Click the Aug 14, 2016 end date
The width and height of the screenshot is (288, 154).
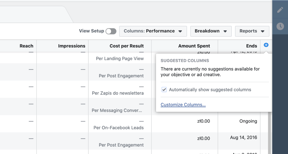coord(243,138)
